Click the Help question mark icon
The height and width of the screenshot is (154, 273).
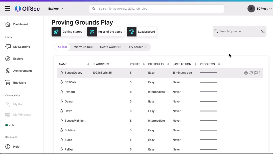click(x=8, y=147)
